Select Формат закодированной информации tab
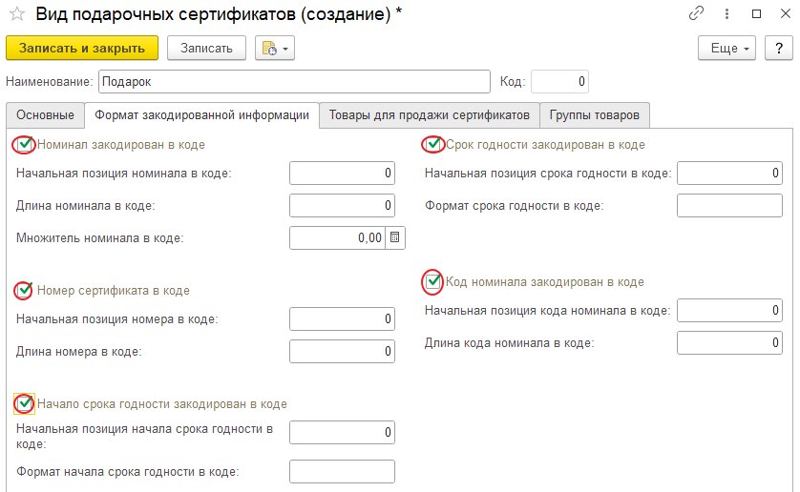The height and width of the screenshot is (492, 800). 202,115
